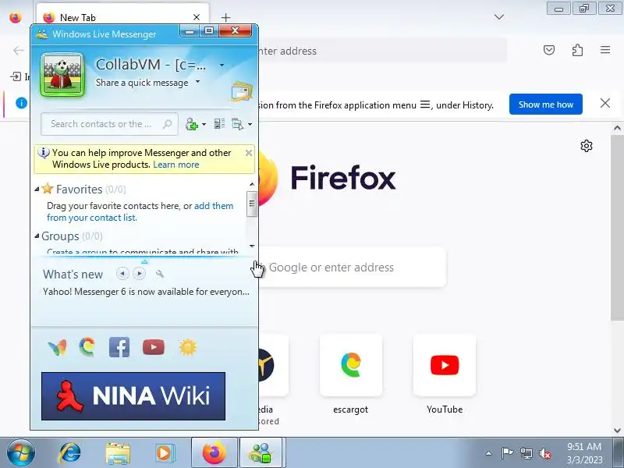Image resolution: width=624 pixels, height=468 pixels.
Task: Open the Show menu dropdown arrow
Action: (x=250, y=125)
